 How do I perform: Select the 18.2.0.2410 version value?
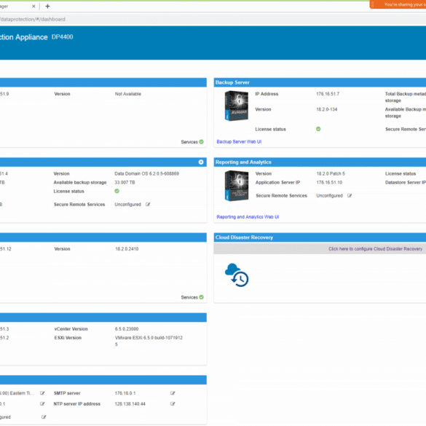(127, 249)
